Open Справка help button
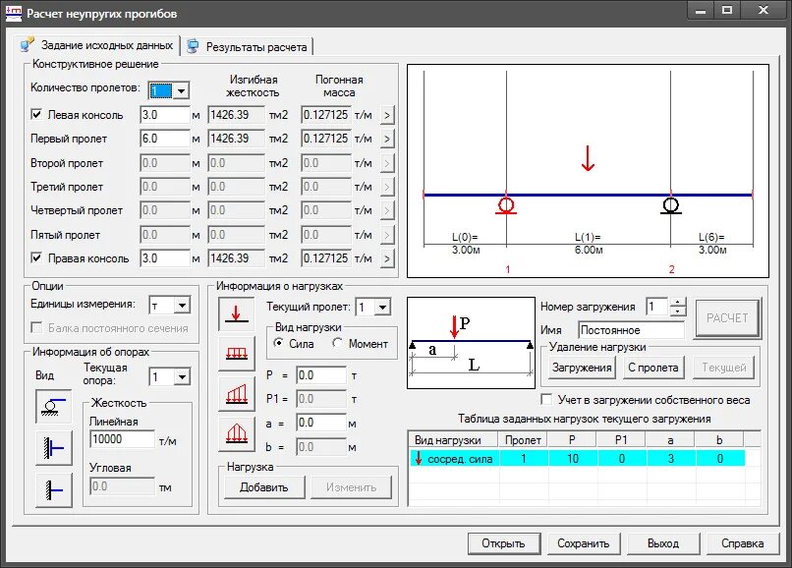The image size is (792, 568). point(743,543)
